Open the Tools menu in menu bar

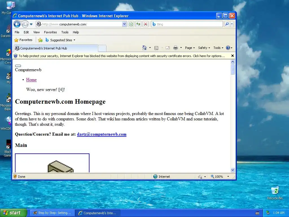(65, 32)
